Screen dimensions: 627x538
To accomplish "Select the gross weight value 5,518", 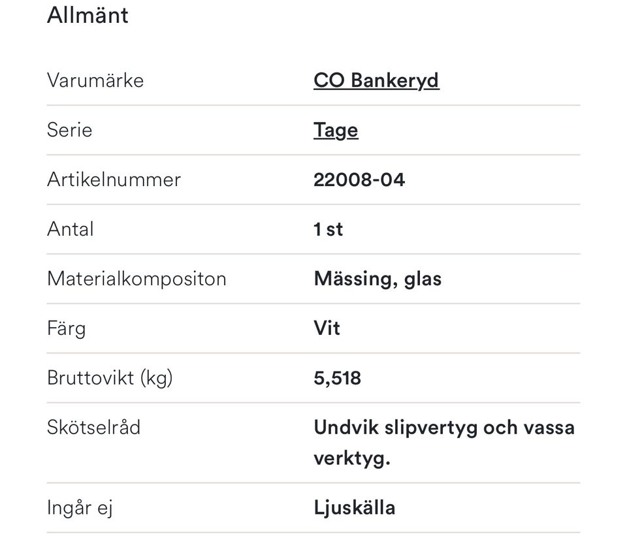I will click(337, 378).
